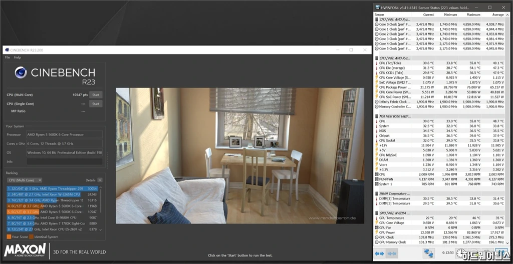Viewport: 513px width, 264px height.
Task: Click the Maximum column header in HWiNFO
Action: pyautogui.click(x=473, y=14)
